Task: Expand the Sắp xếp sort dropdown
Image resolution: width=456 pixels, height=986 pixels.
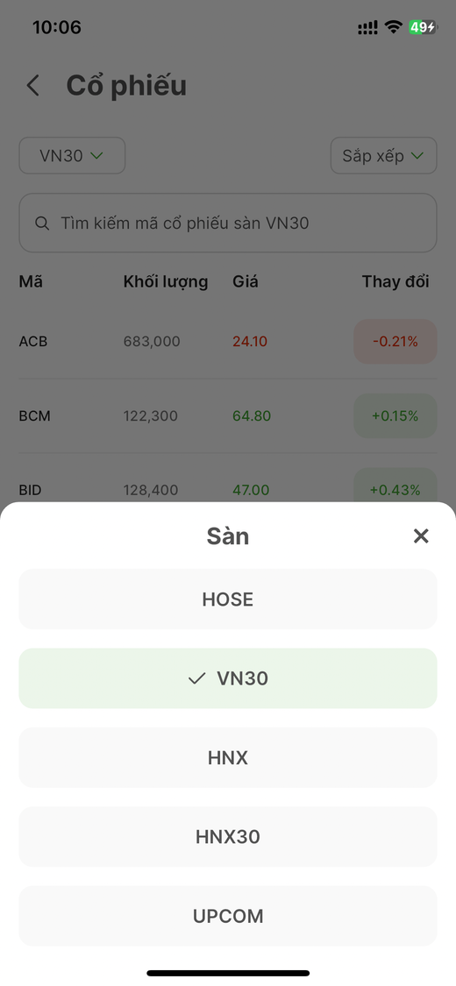Action: tap(384, 155)
